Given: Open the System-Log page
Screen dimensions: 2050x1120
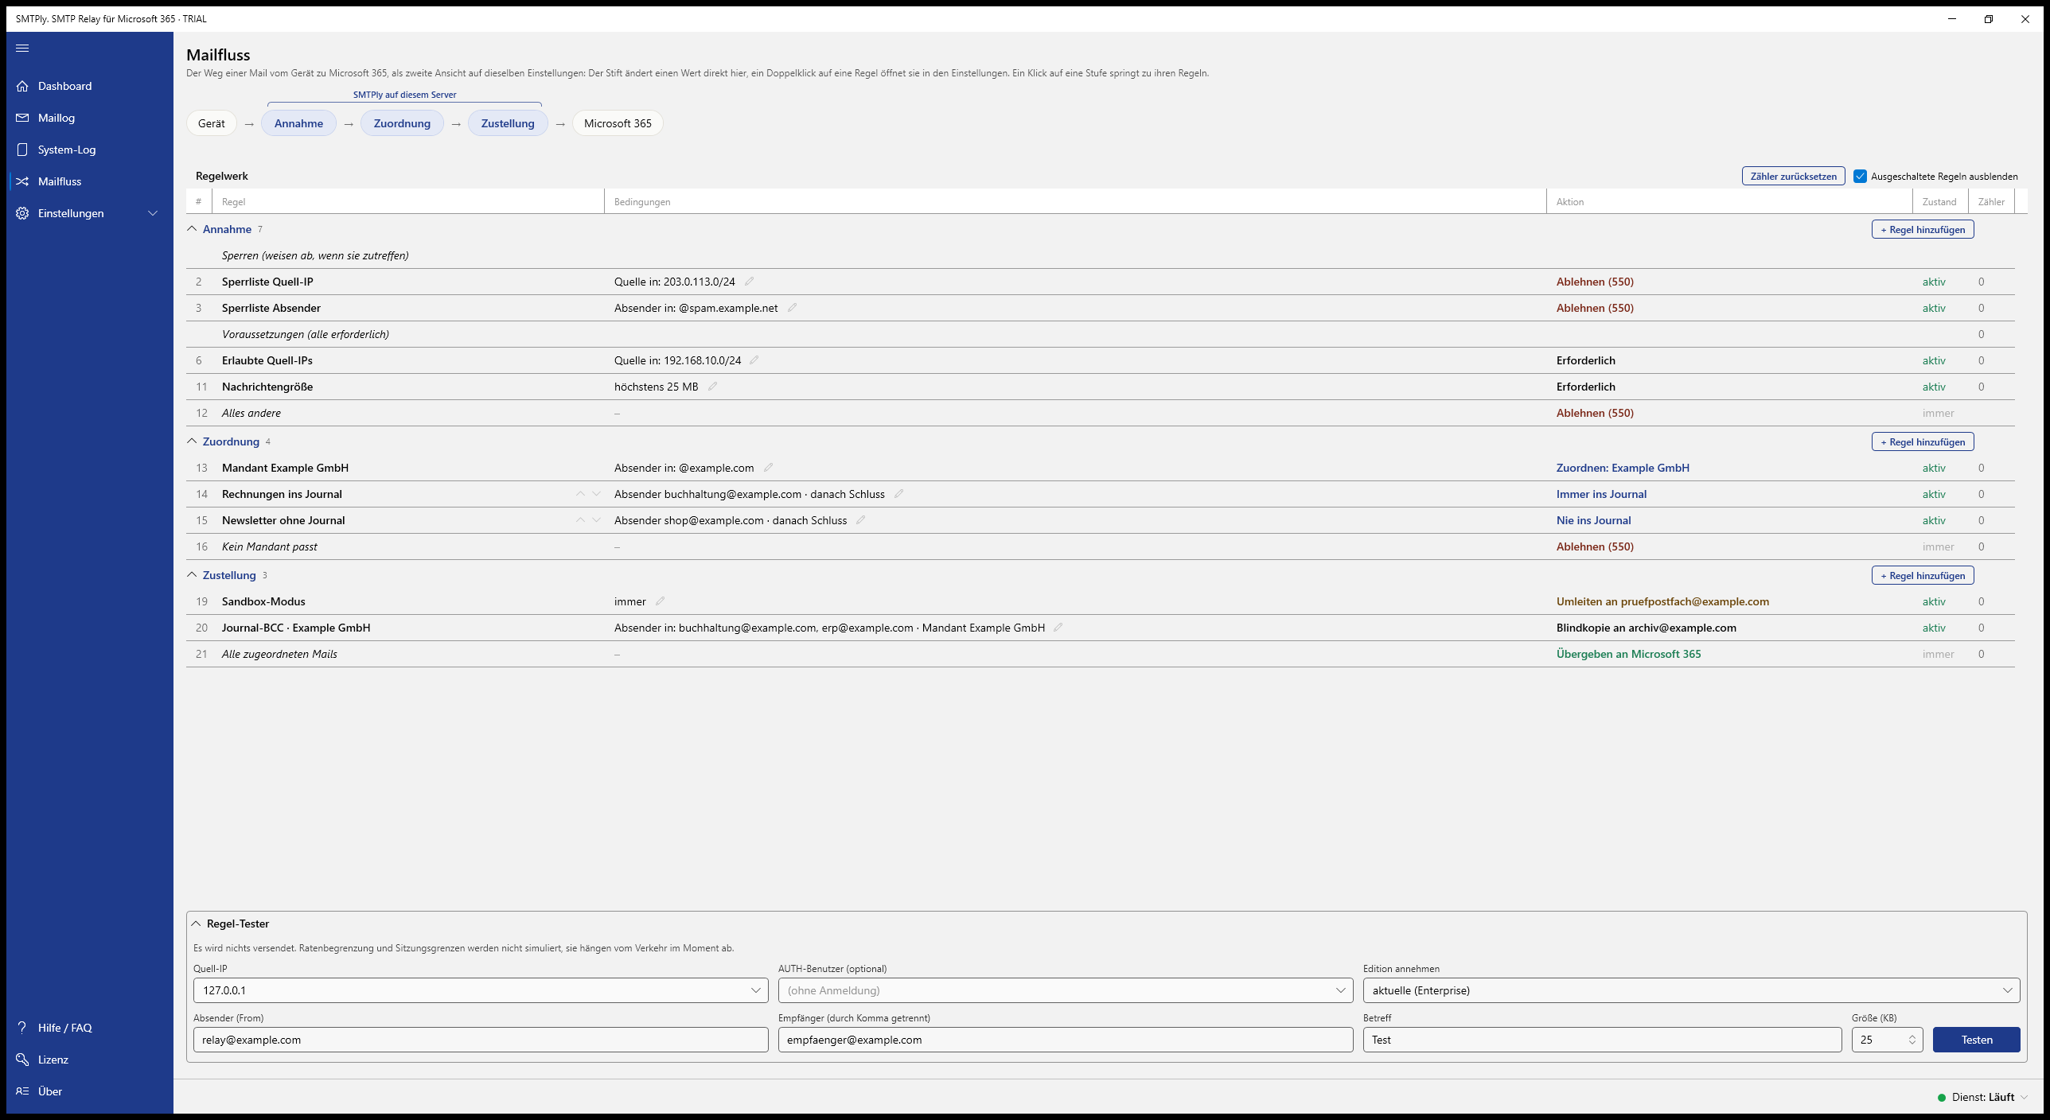Looking at the screenshot, I should [x=89, y=150].
